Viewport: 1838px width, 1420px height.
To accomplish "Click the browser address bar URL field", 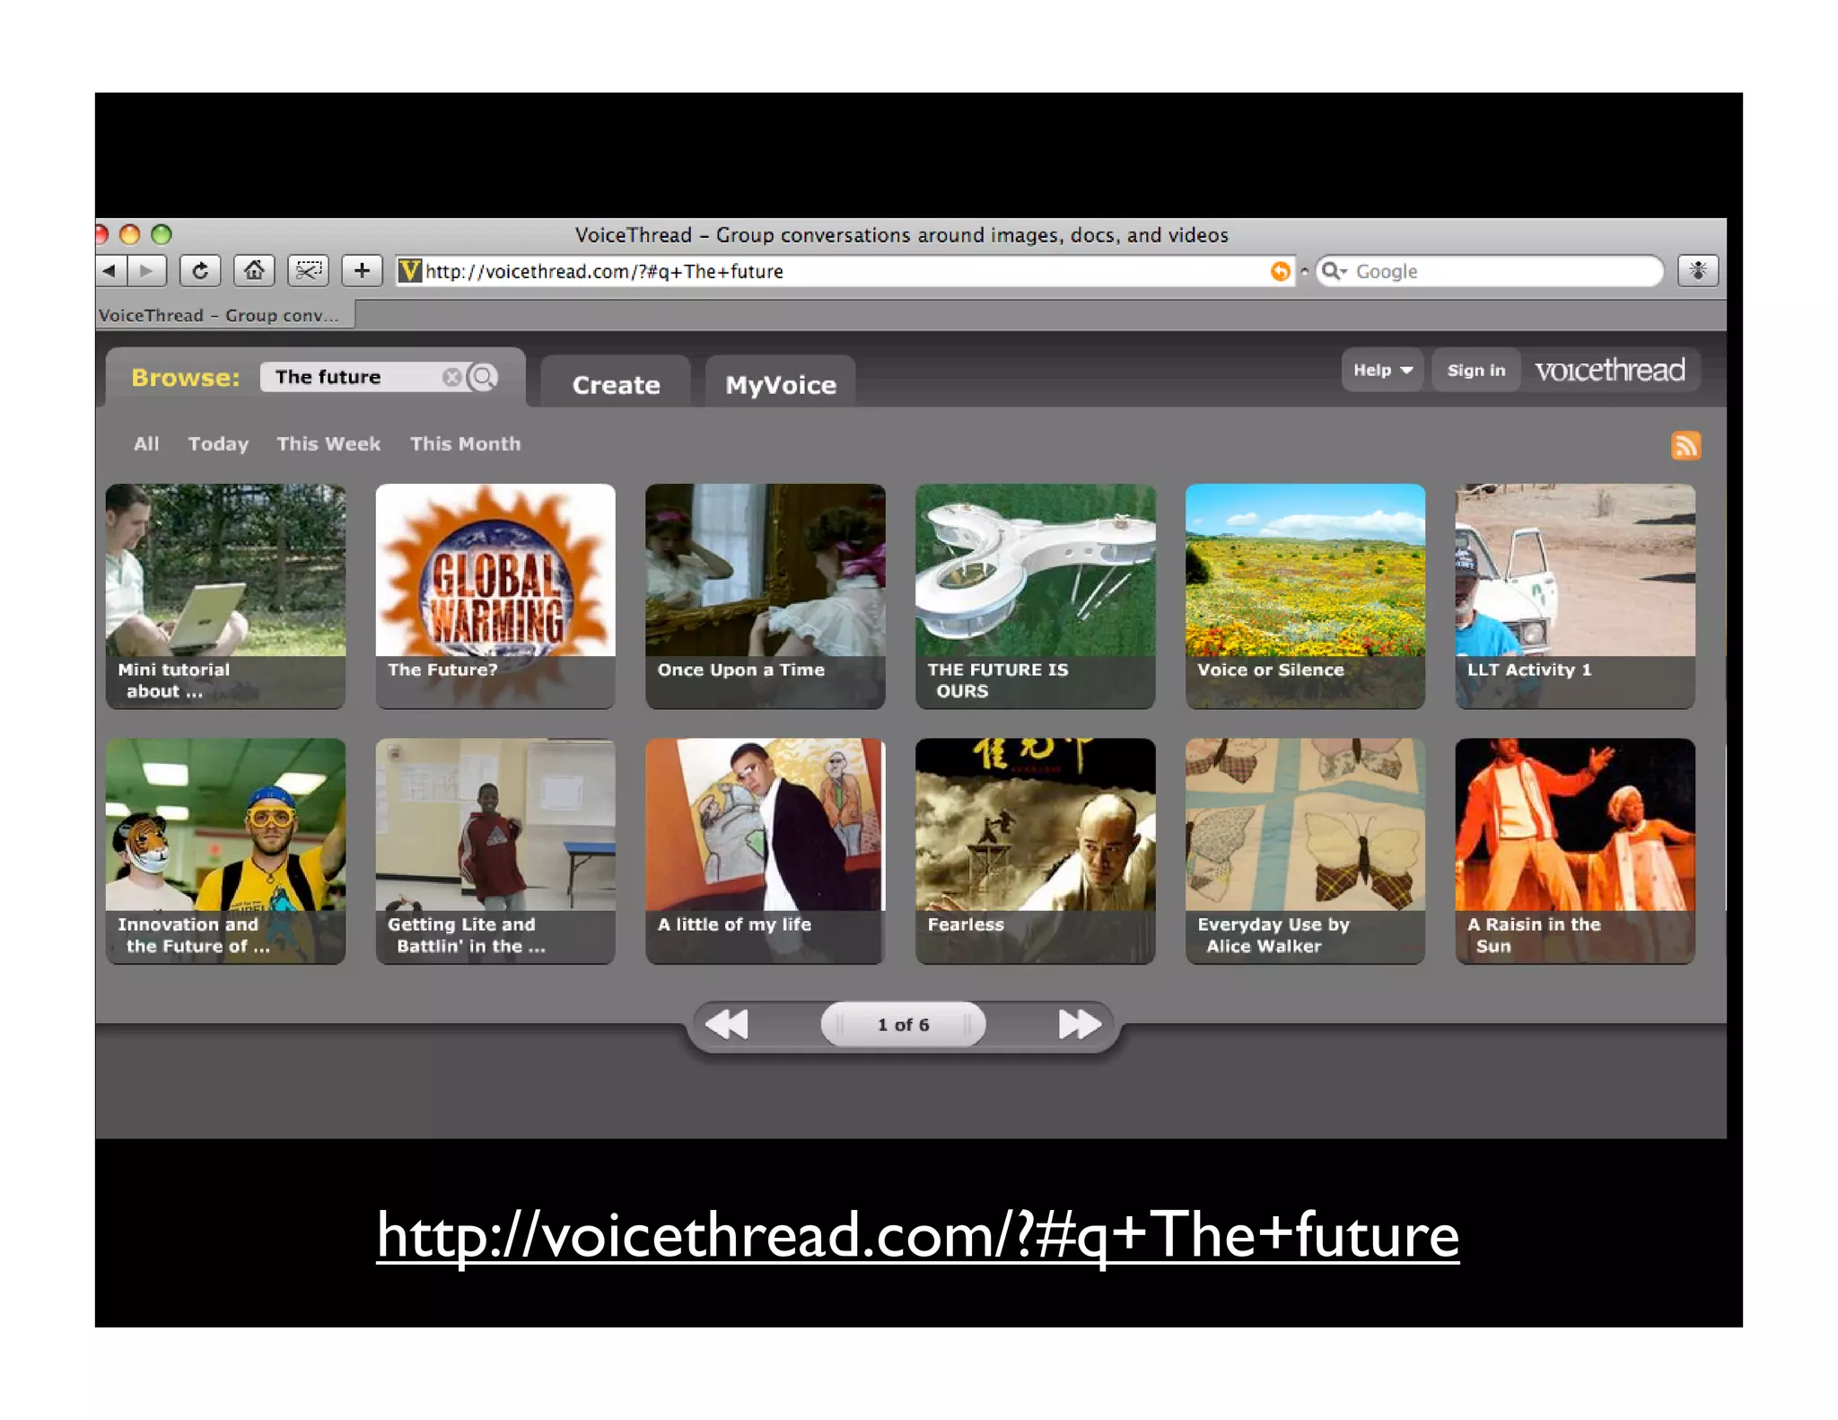I will point(835,271).
